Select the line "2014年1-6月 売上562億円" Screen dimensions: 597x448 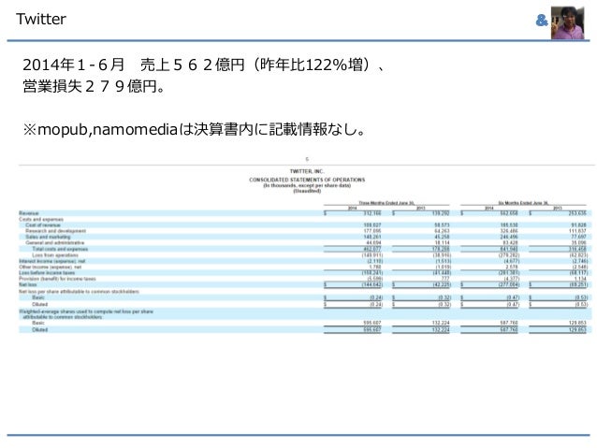click(x=133, y=65)
